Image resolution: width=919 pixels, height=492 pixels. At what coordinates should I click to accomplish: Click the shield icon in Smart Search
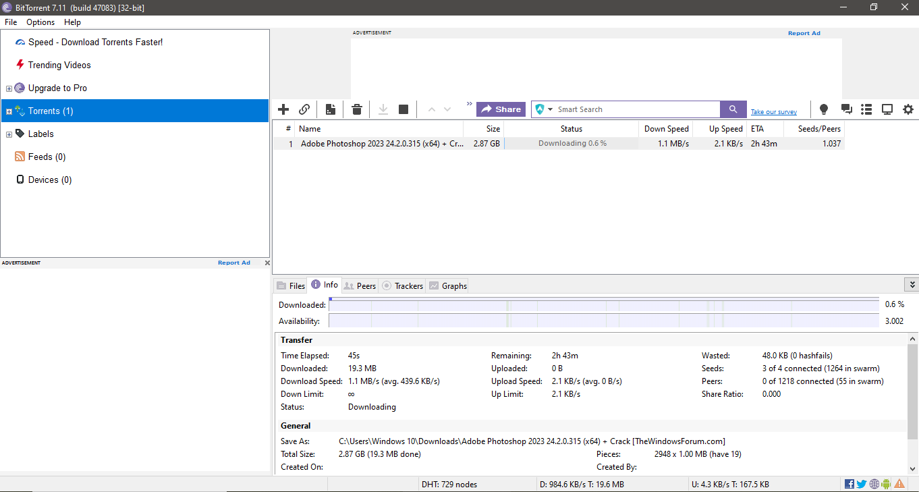coord(539,109)
